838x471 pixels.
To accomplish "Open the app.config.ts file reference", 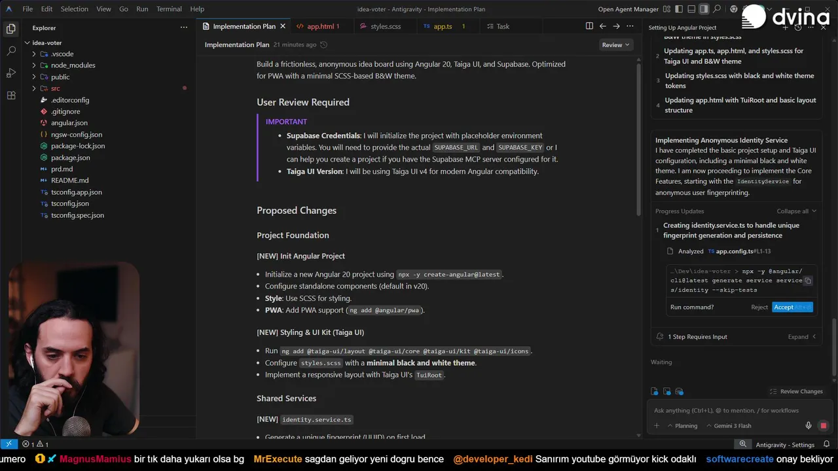I will click(x=738, y=251).
